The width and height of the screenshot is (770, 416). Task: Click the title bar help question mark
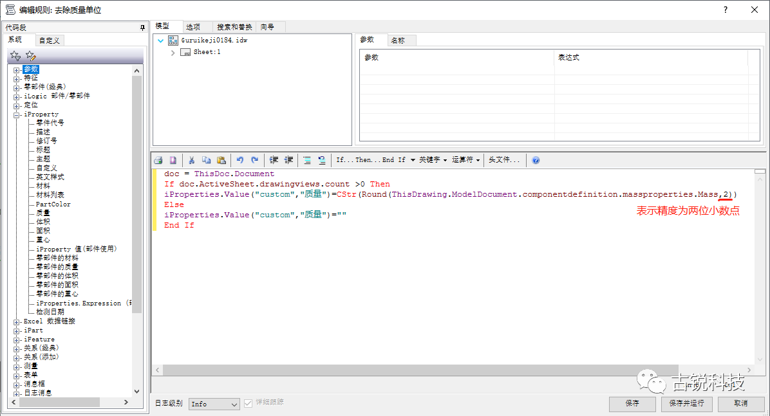(726, 10)
